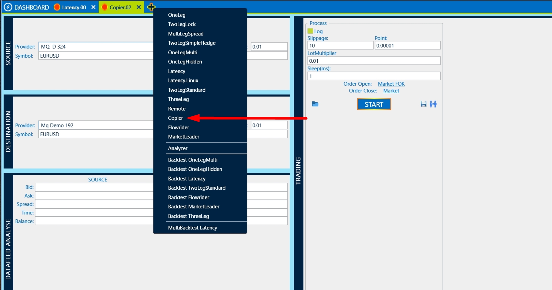Open the Destination Provider field Mq Demo 192

point(96,125)
